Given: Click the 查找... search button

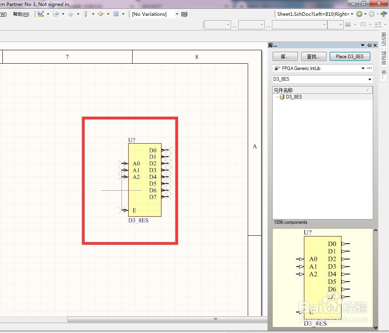Looking at the screenshot, I should pos(313,57).
